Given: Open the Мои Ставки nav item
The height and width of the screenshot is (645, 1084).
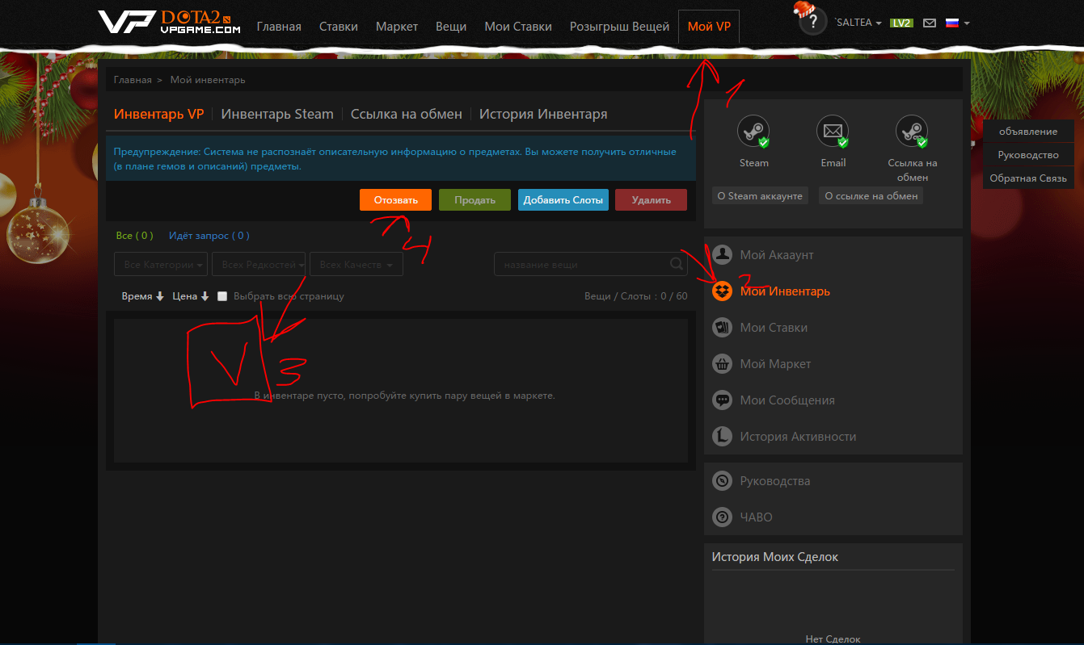Looking at the screenshot, I should coord(518,27).
